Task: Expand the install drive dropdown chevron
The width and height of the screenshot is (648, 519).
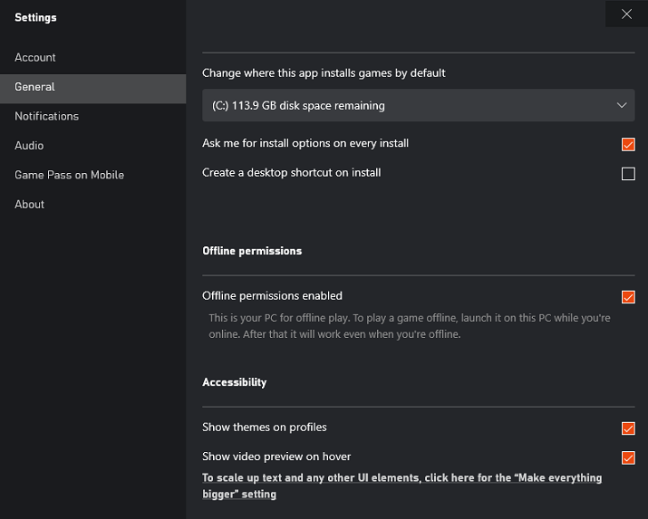Action: (622, 105)
